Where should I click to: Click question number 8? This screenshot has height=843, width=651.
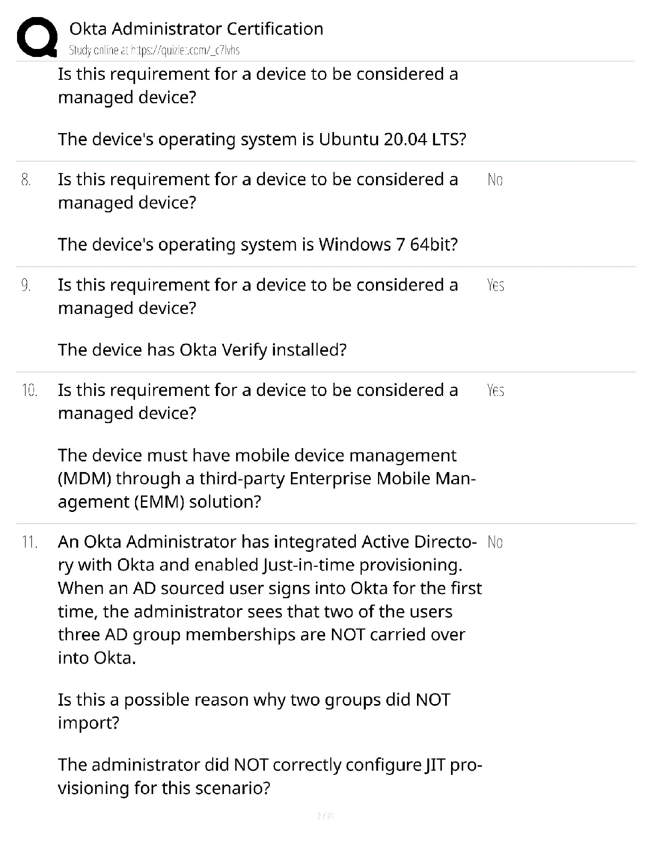click(x=26, y=180)
